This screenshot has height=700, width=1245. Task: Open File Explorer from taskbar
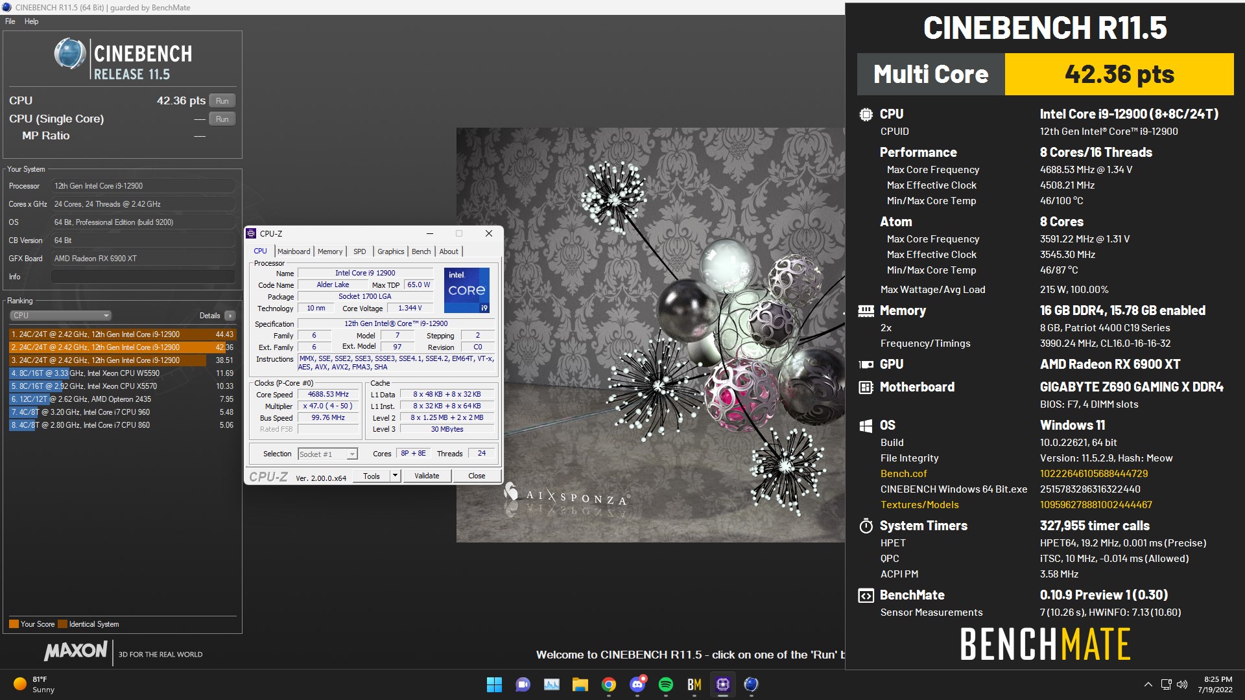pyautogui.click(x=580, y=684)
